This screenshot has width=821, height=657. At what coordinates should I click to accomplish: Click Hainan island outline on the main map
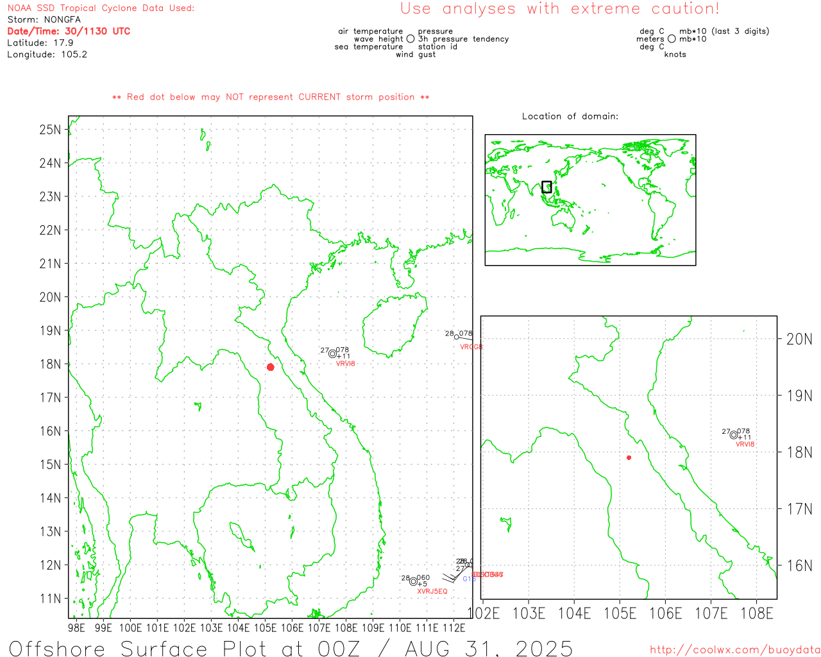[x=394, y=325]
